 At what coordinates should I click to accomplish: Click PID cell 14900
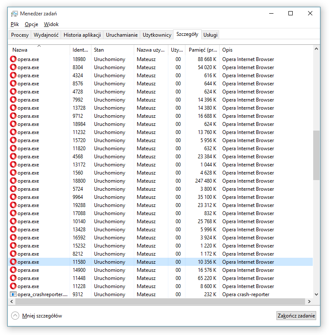coord(79,270)
